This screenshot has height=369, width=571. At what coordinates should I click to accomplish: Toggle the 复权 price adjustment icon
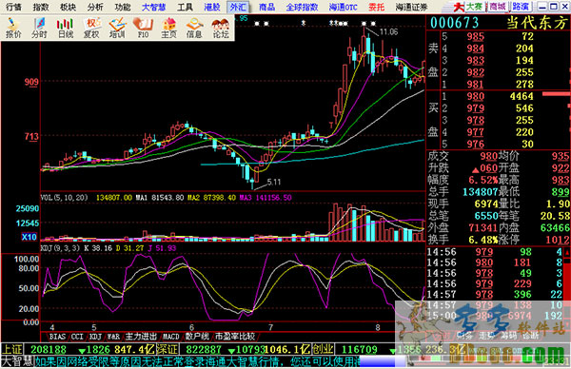91,28
